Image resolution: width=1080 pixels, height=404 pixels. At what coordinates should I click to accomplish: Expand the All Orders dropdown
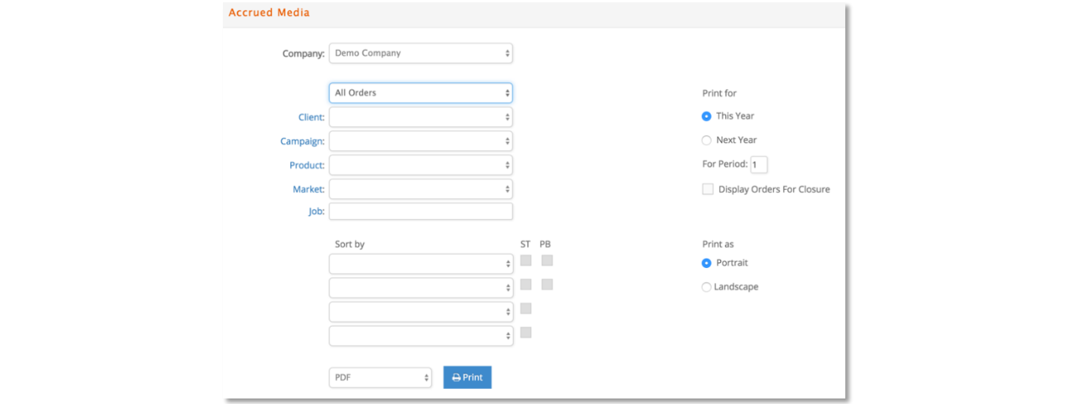pos(421,93)
